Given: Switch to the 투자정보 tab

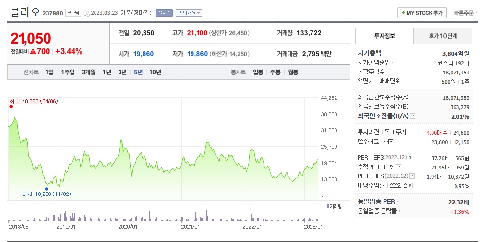Looking at the screenshot, I should [384, 36].
